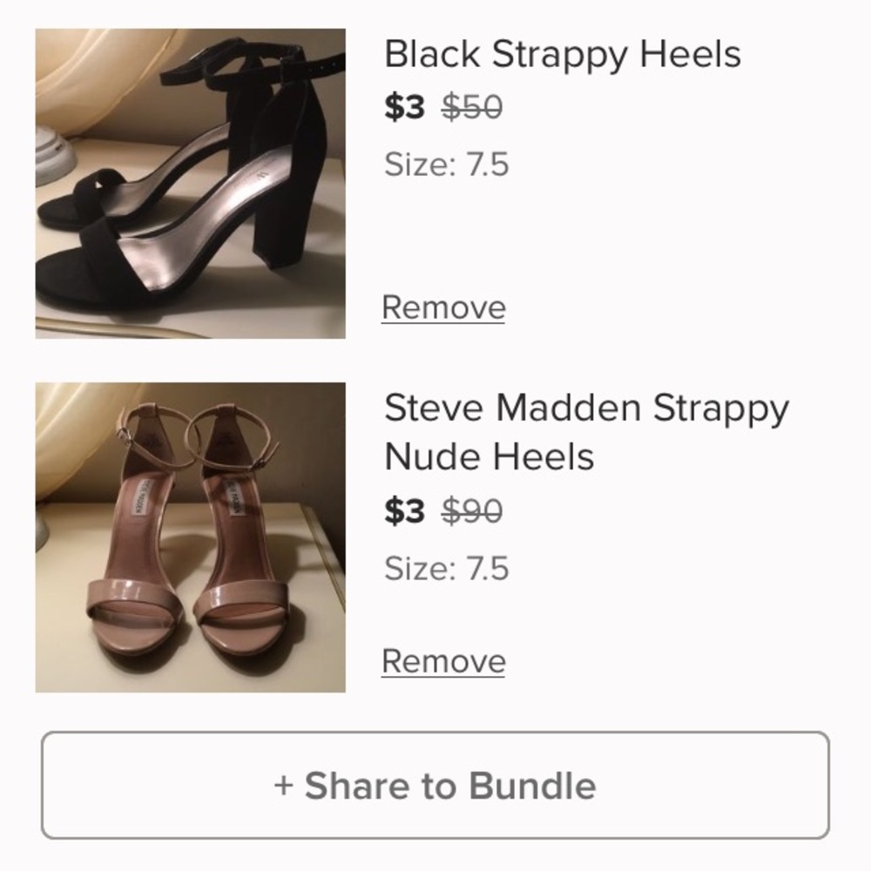This screenshot has height=871, width=871.
Task: Select the size 7.5 label under Black Strappy Heels
Action: (446, 164)
